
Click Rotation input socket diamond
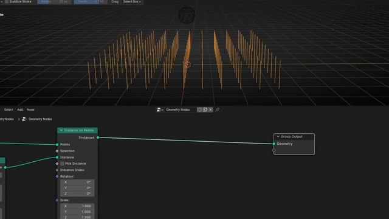tap(57, 176)
